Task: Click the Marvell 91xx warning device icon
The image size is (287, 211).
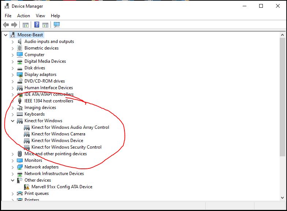Action: pos(27,187)
